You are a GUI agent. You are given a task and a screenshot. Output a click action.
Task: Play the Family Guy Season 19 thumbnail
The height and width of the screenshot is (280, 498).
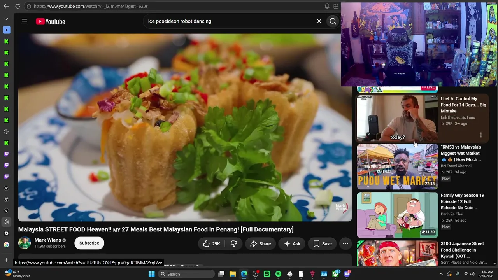397,215
